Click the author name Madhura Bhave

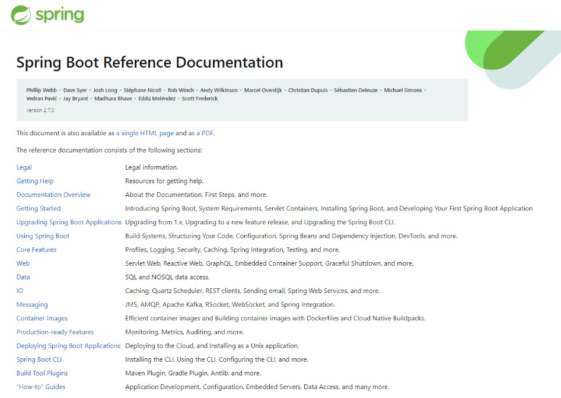[x=113, y=98]
